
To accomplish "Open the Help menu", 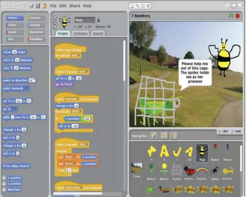I will [87, 6].
